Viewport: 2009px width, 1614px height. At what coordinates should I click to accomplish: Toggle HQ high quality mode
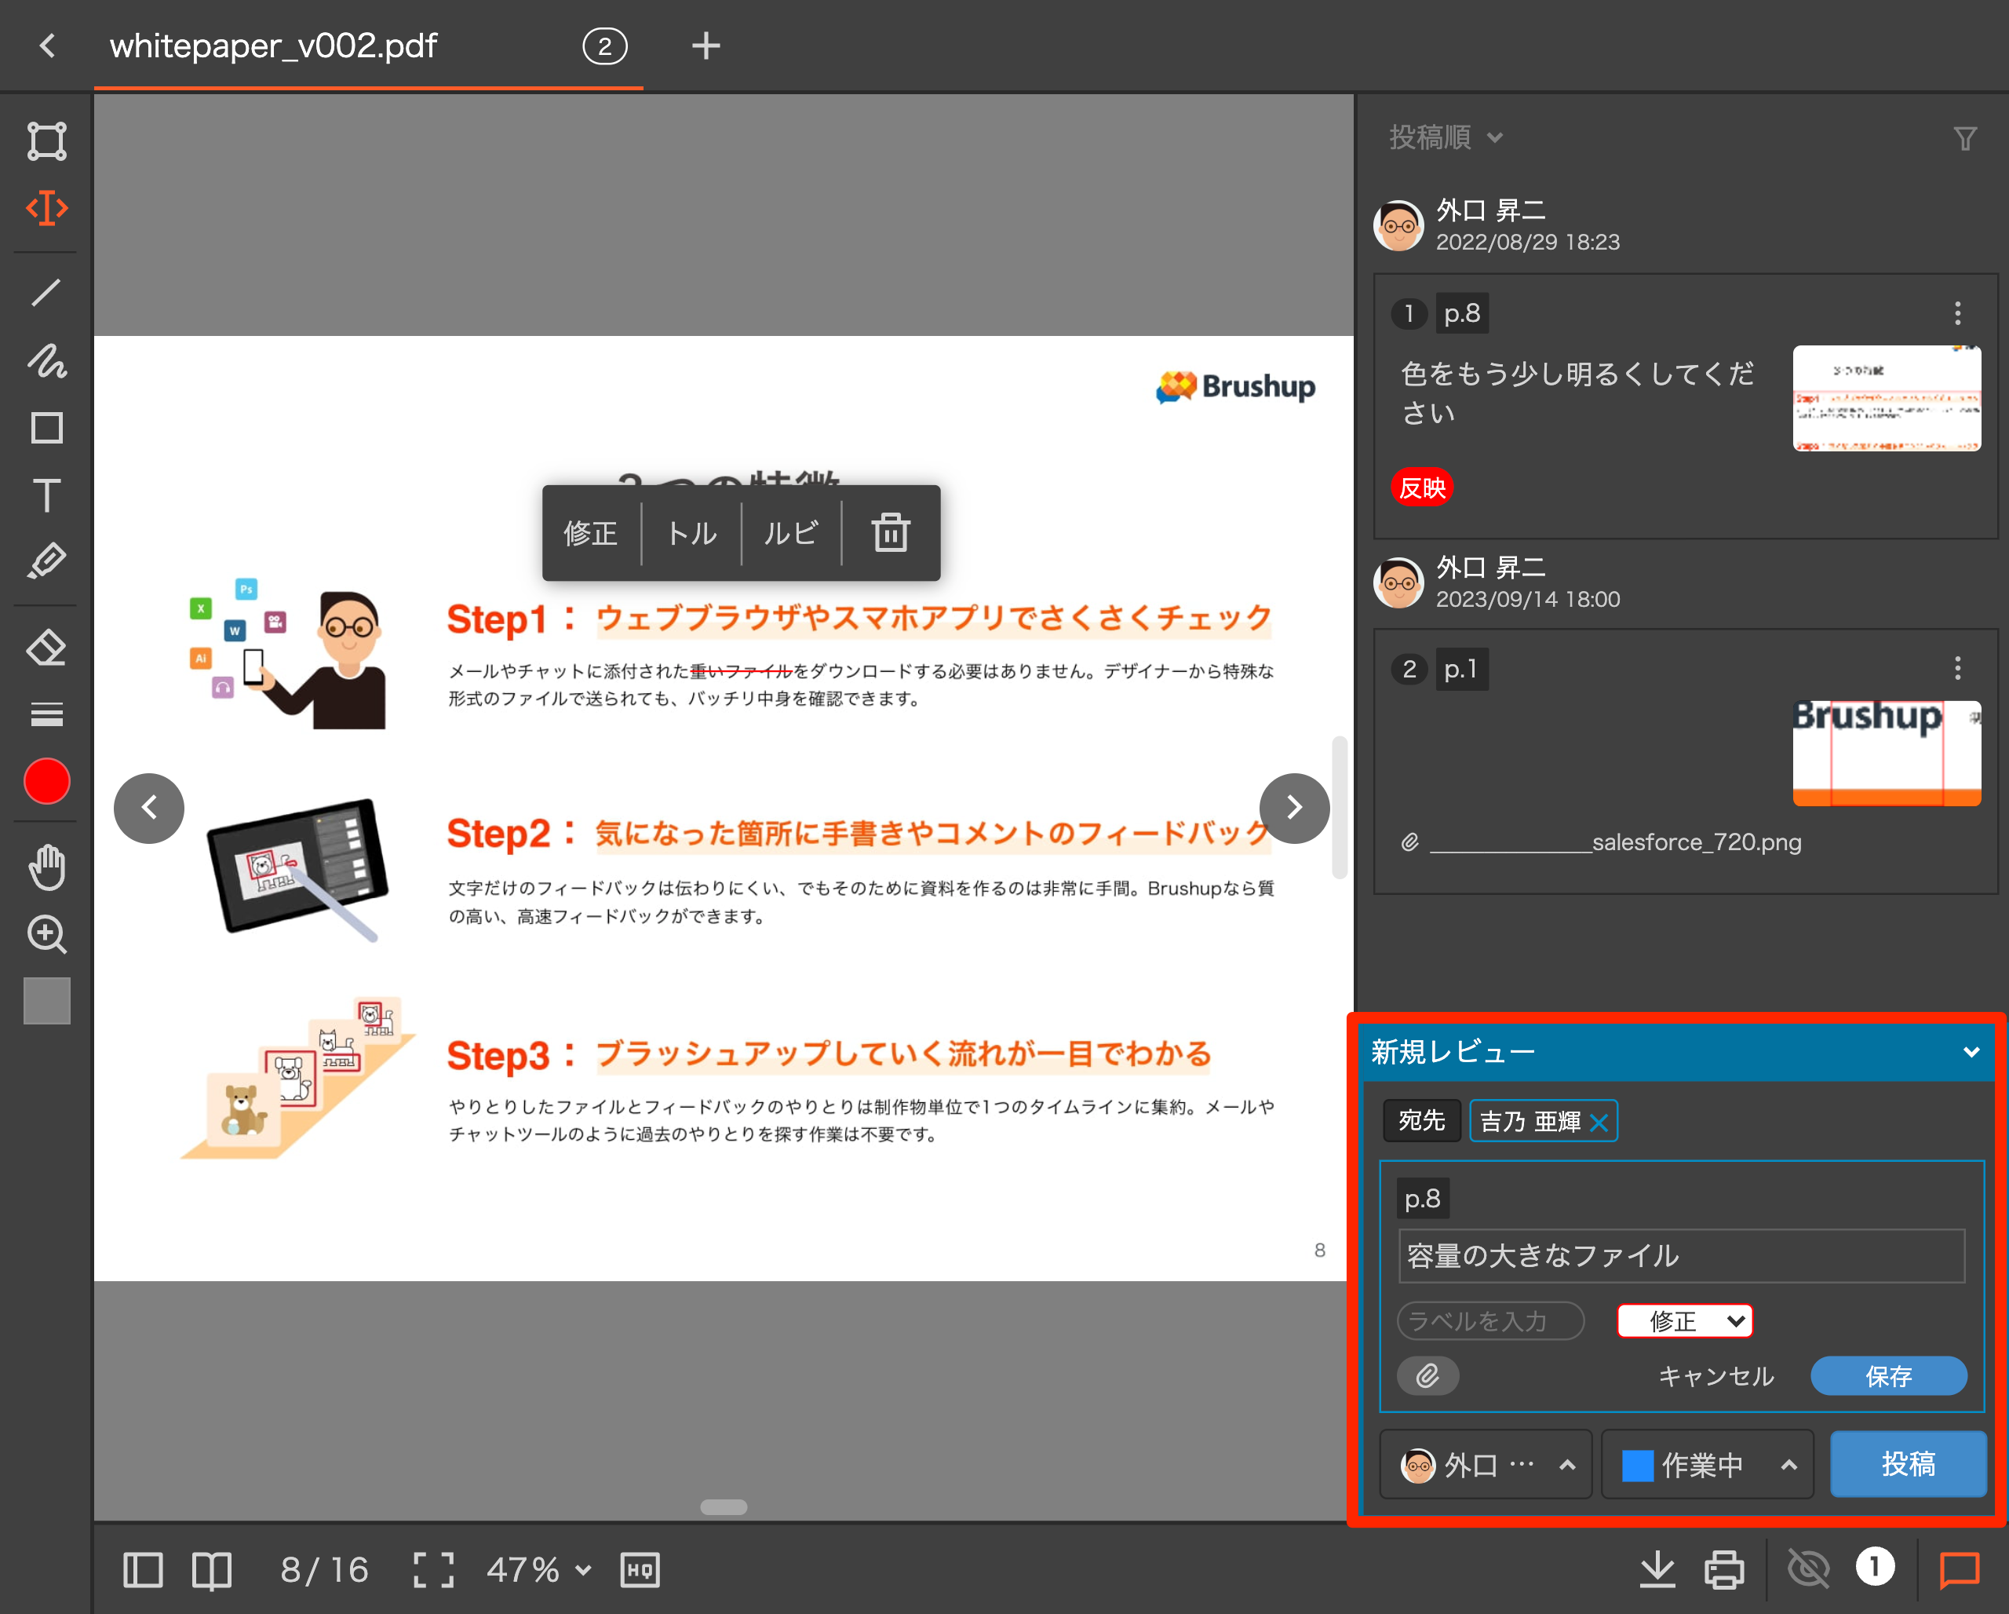(640, 1569)
